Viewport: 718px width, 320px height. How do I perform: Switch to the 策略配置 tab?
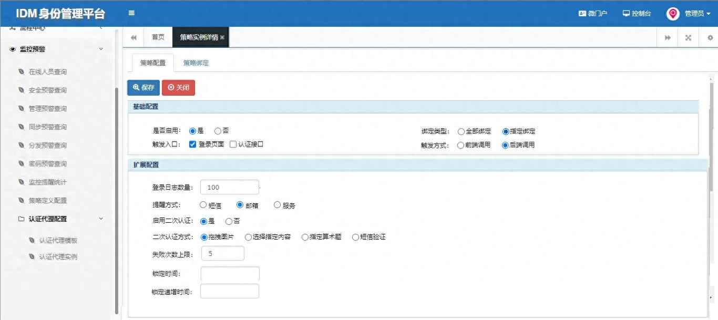pos(152,63)
